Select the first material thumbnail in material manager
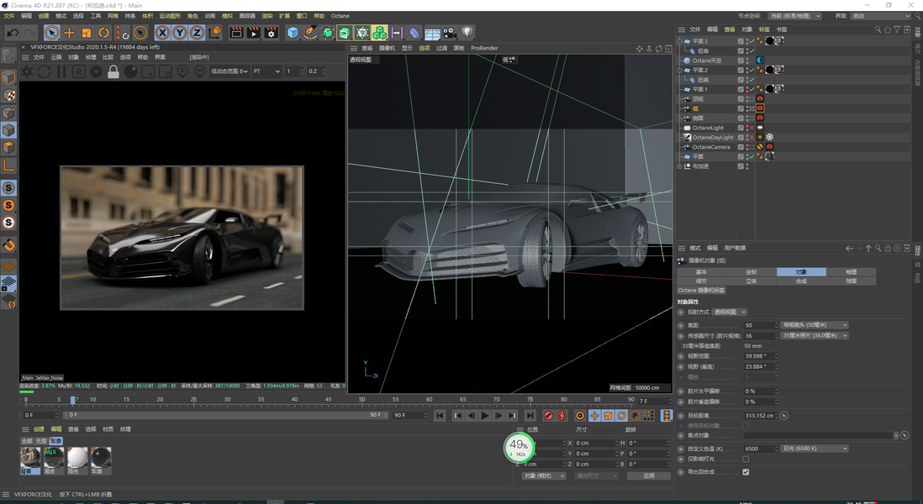 click(x=30, y=456)
